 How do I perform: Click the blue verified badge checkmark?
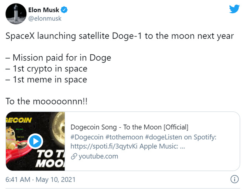coord(64,10)
